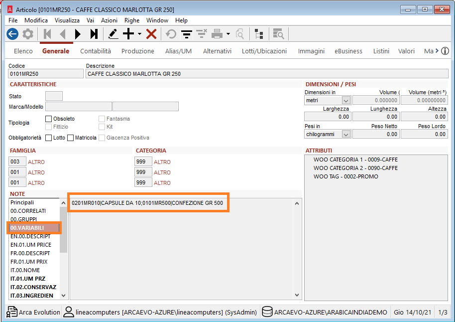Open dropdown arrow next to plus icon

pyautogui.click(x=140, y=34)
